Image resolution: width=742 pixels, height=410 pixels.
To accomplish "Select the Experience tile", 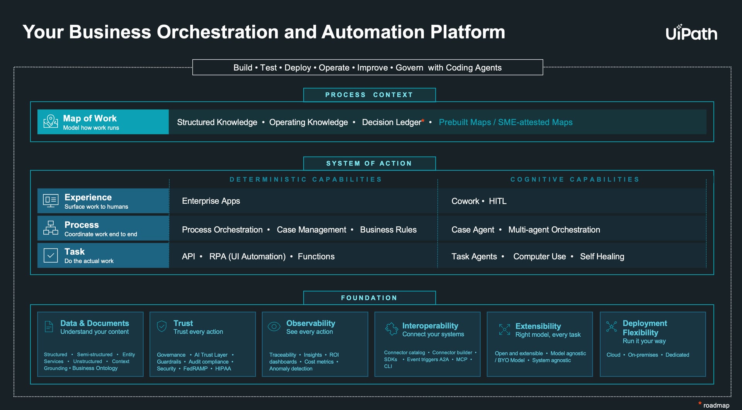I will pos(103,201).
